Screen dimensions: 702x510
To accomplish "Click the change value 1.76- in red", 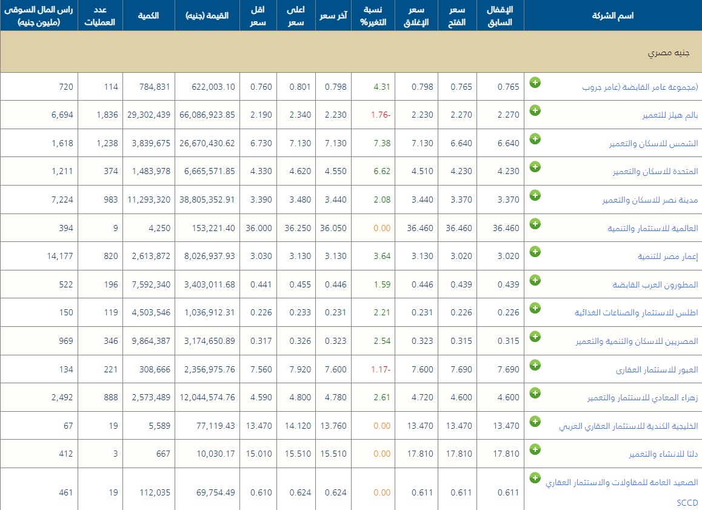I will 381,115.
